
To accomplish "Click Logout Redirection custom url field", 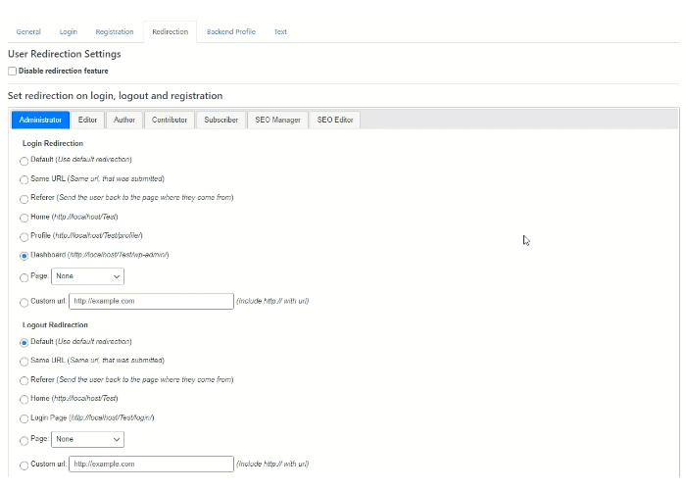I will [151, 465].
